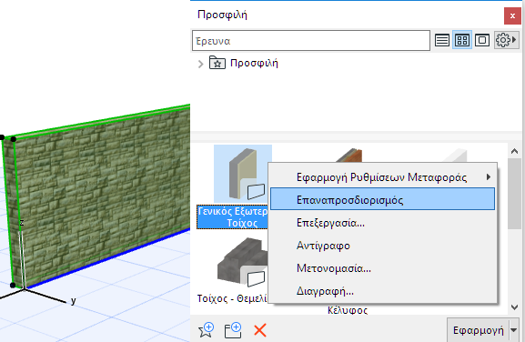Click the favorites list scrollbar thumb
The height and width of the screenshot is (342, 525).
click(514, 194)
